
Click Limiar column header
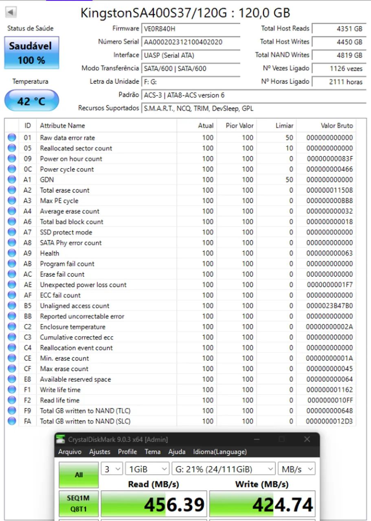277,125
